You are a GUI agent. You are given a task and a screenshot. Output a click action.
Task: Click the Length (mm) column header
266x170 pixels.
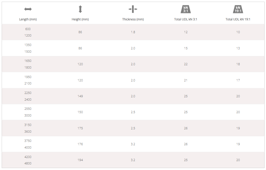coord(28,19)
